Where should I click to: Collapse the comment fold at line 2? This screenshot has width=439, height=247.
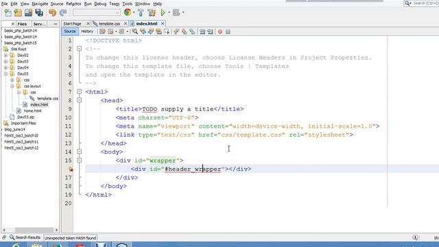(80, 49)
